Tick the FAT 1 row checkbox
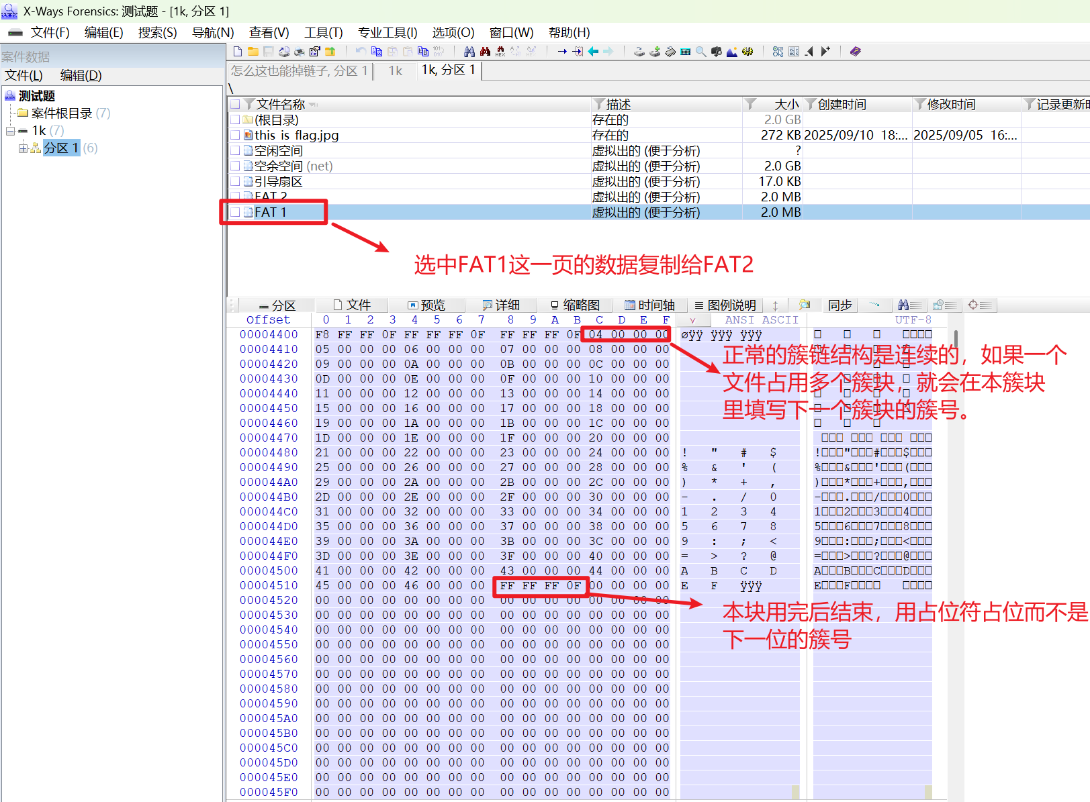 coord(235,212)
